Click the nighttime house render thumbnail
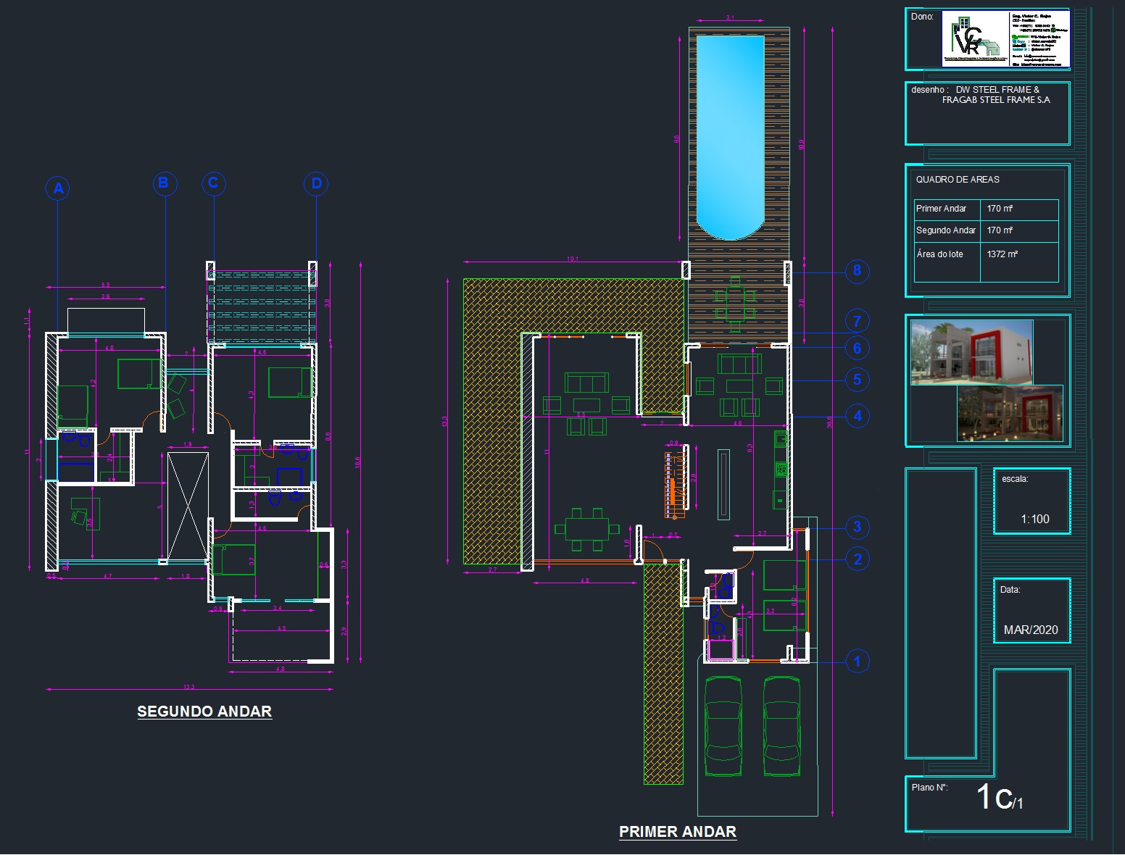1125x855 pixels. coord(1010,413)
